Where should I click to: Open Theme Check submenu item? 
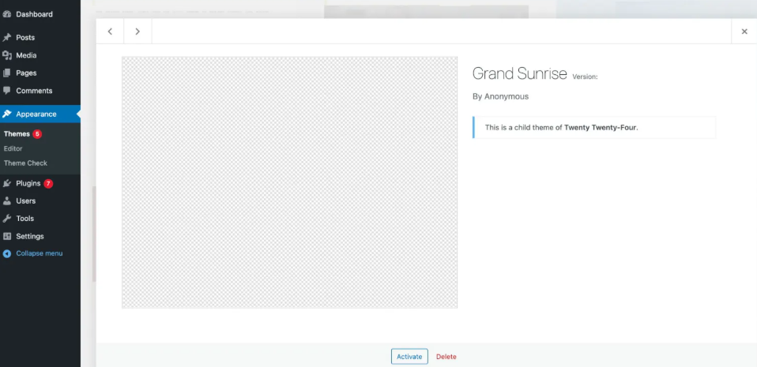tap(25, 163)
